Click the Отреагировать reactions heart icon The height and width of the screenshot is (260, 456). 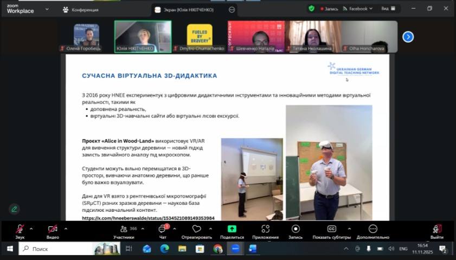[196, 229]
